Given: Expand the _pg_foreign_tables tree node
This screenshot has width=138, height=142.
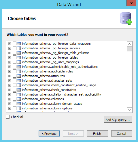Looking at the screenshot, I should [10, 58].
